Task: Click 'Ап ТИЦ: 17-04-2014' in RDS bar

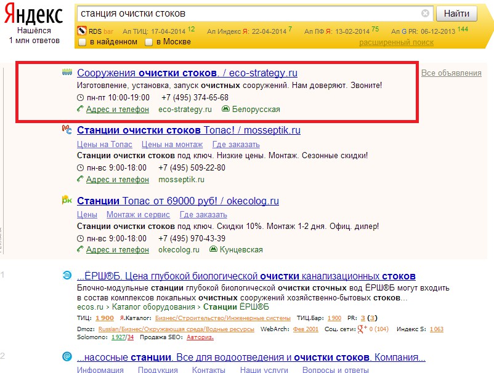Action: coord(154,31)
